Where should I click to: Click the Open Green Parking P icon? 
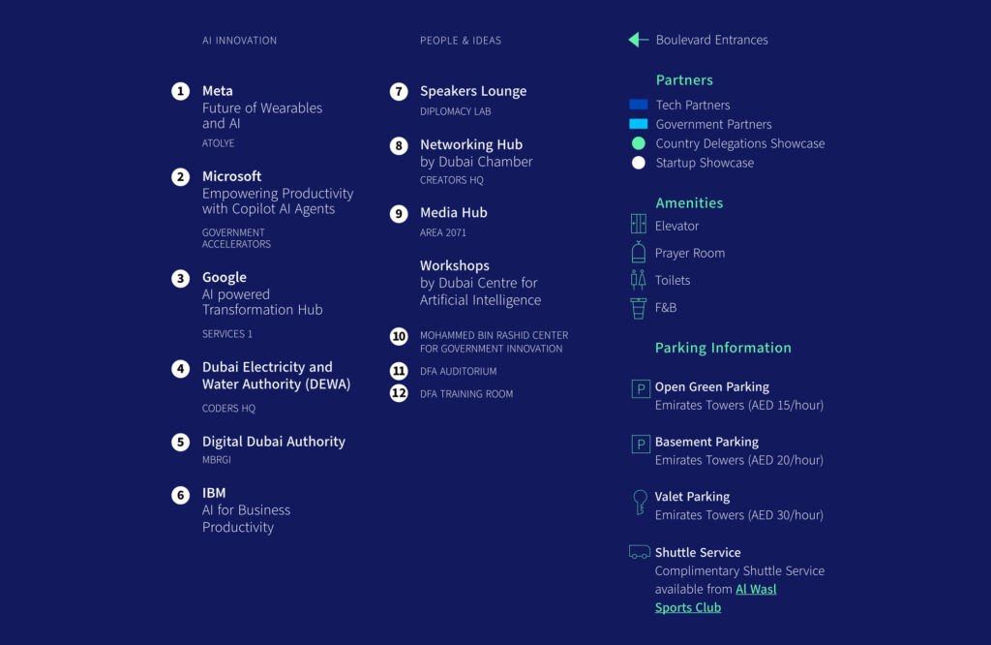(x=641, y=388)
